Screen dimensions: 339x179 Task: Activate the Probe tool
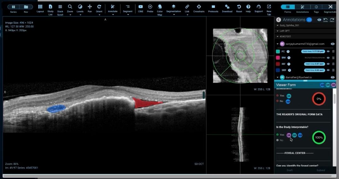tap(150, 8)
